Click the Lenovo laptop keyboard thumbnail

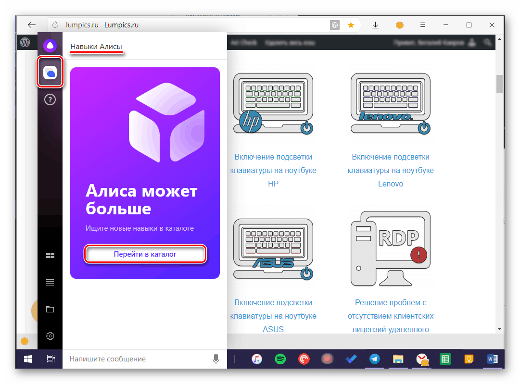391,103
